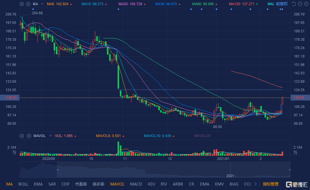Viewport: 310px width, 190px height.
Task: Remove the MAVOL indicator panel
Action: pyautogui.click(x=28, y=136)
